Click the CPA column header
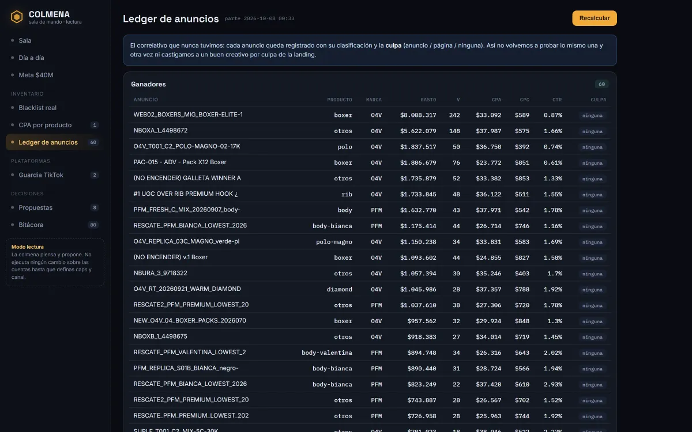 497,100
